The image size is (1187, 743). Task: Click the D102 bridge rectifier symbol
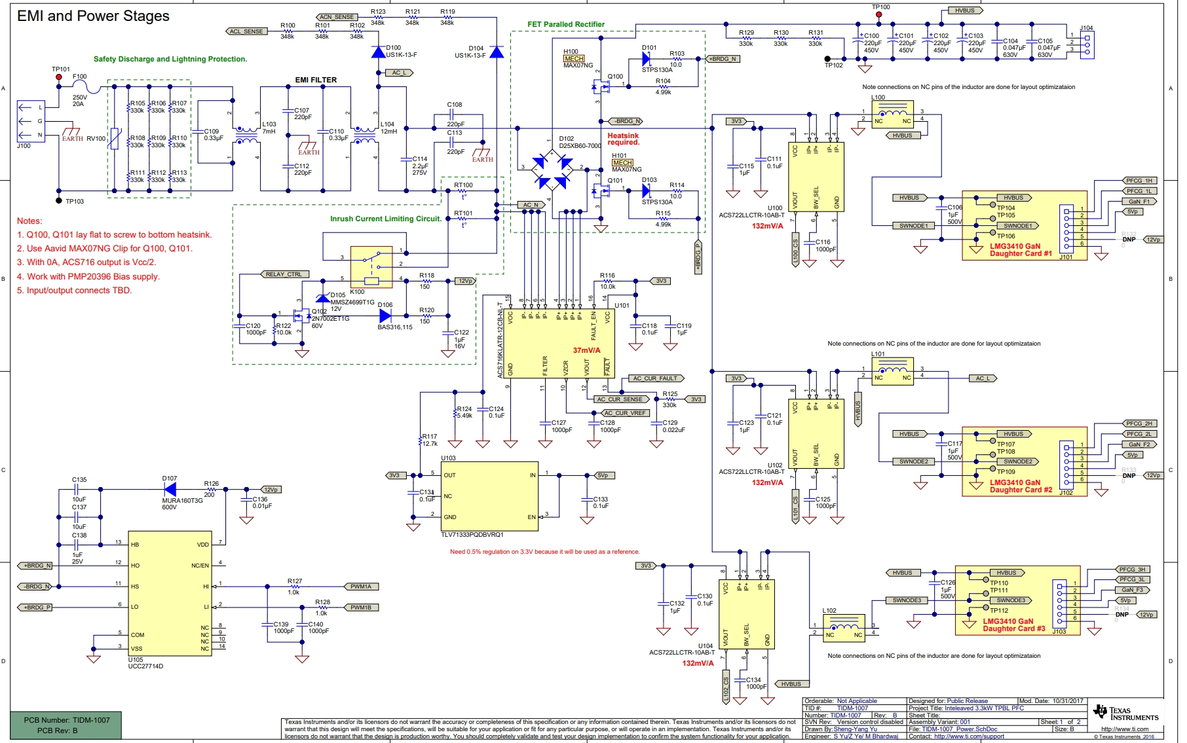pyautogui.click(x=552, y=168)
